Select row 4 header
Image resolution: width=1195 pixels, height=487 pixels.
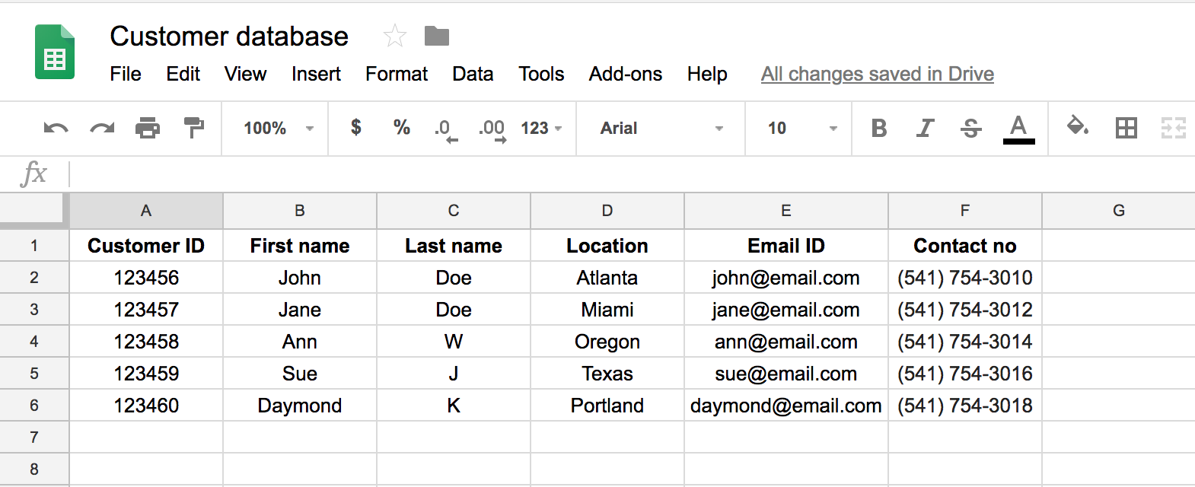(x=34, y=342)
